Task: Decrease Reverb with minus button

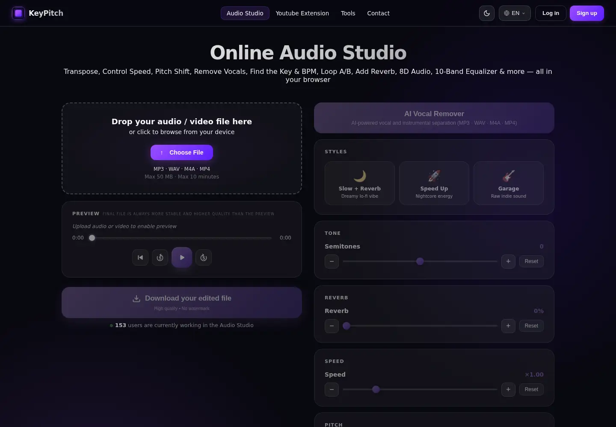Action: point(332,326)
